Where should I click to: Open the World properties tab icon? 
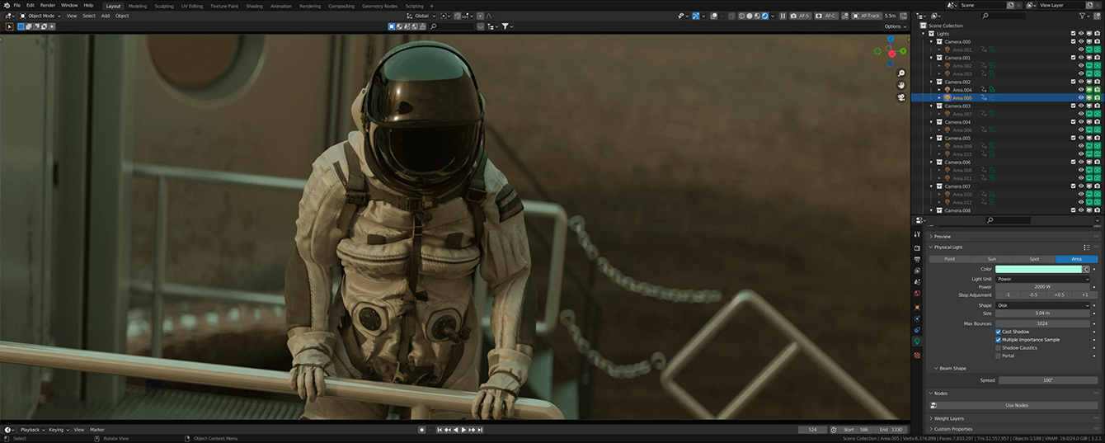[x=917, y=294]
